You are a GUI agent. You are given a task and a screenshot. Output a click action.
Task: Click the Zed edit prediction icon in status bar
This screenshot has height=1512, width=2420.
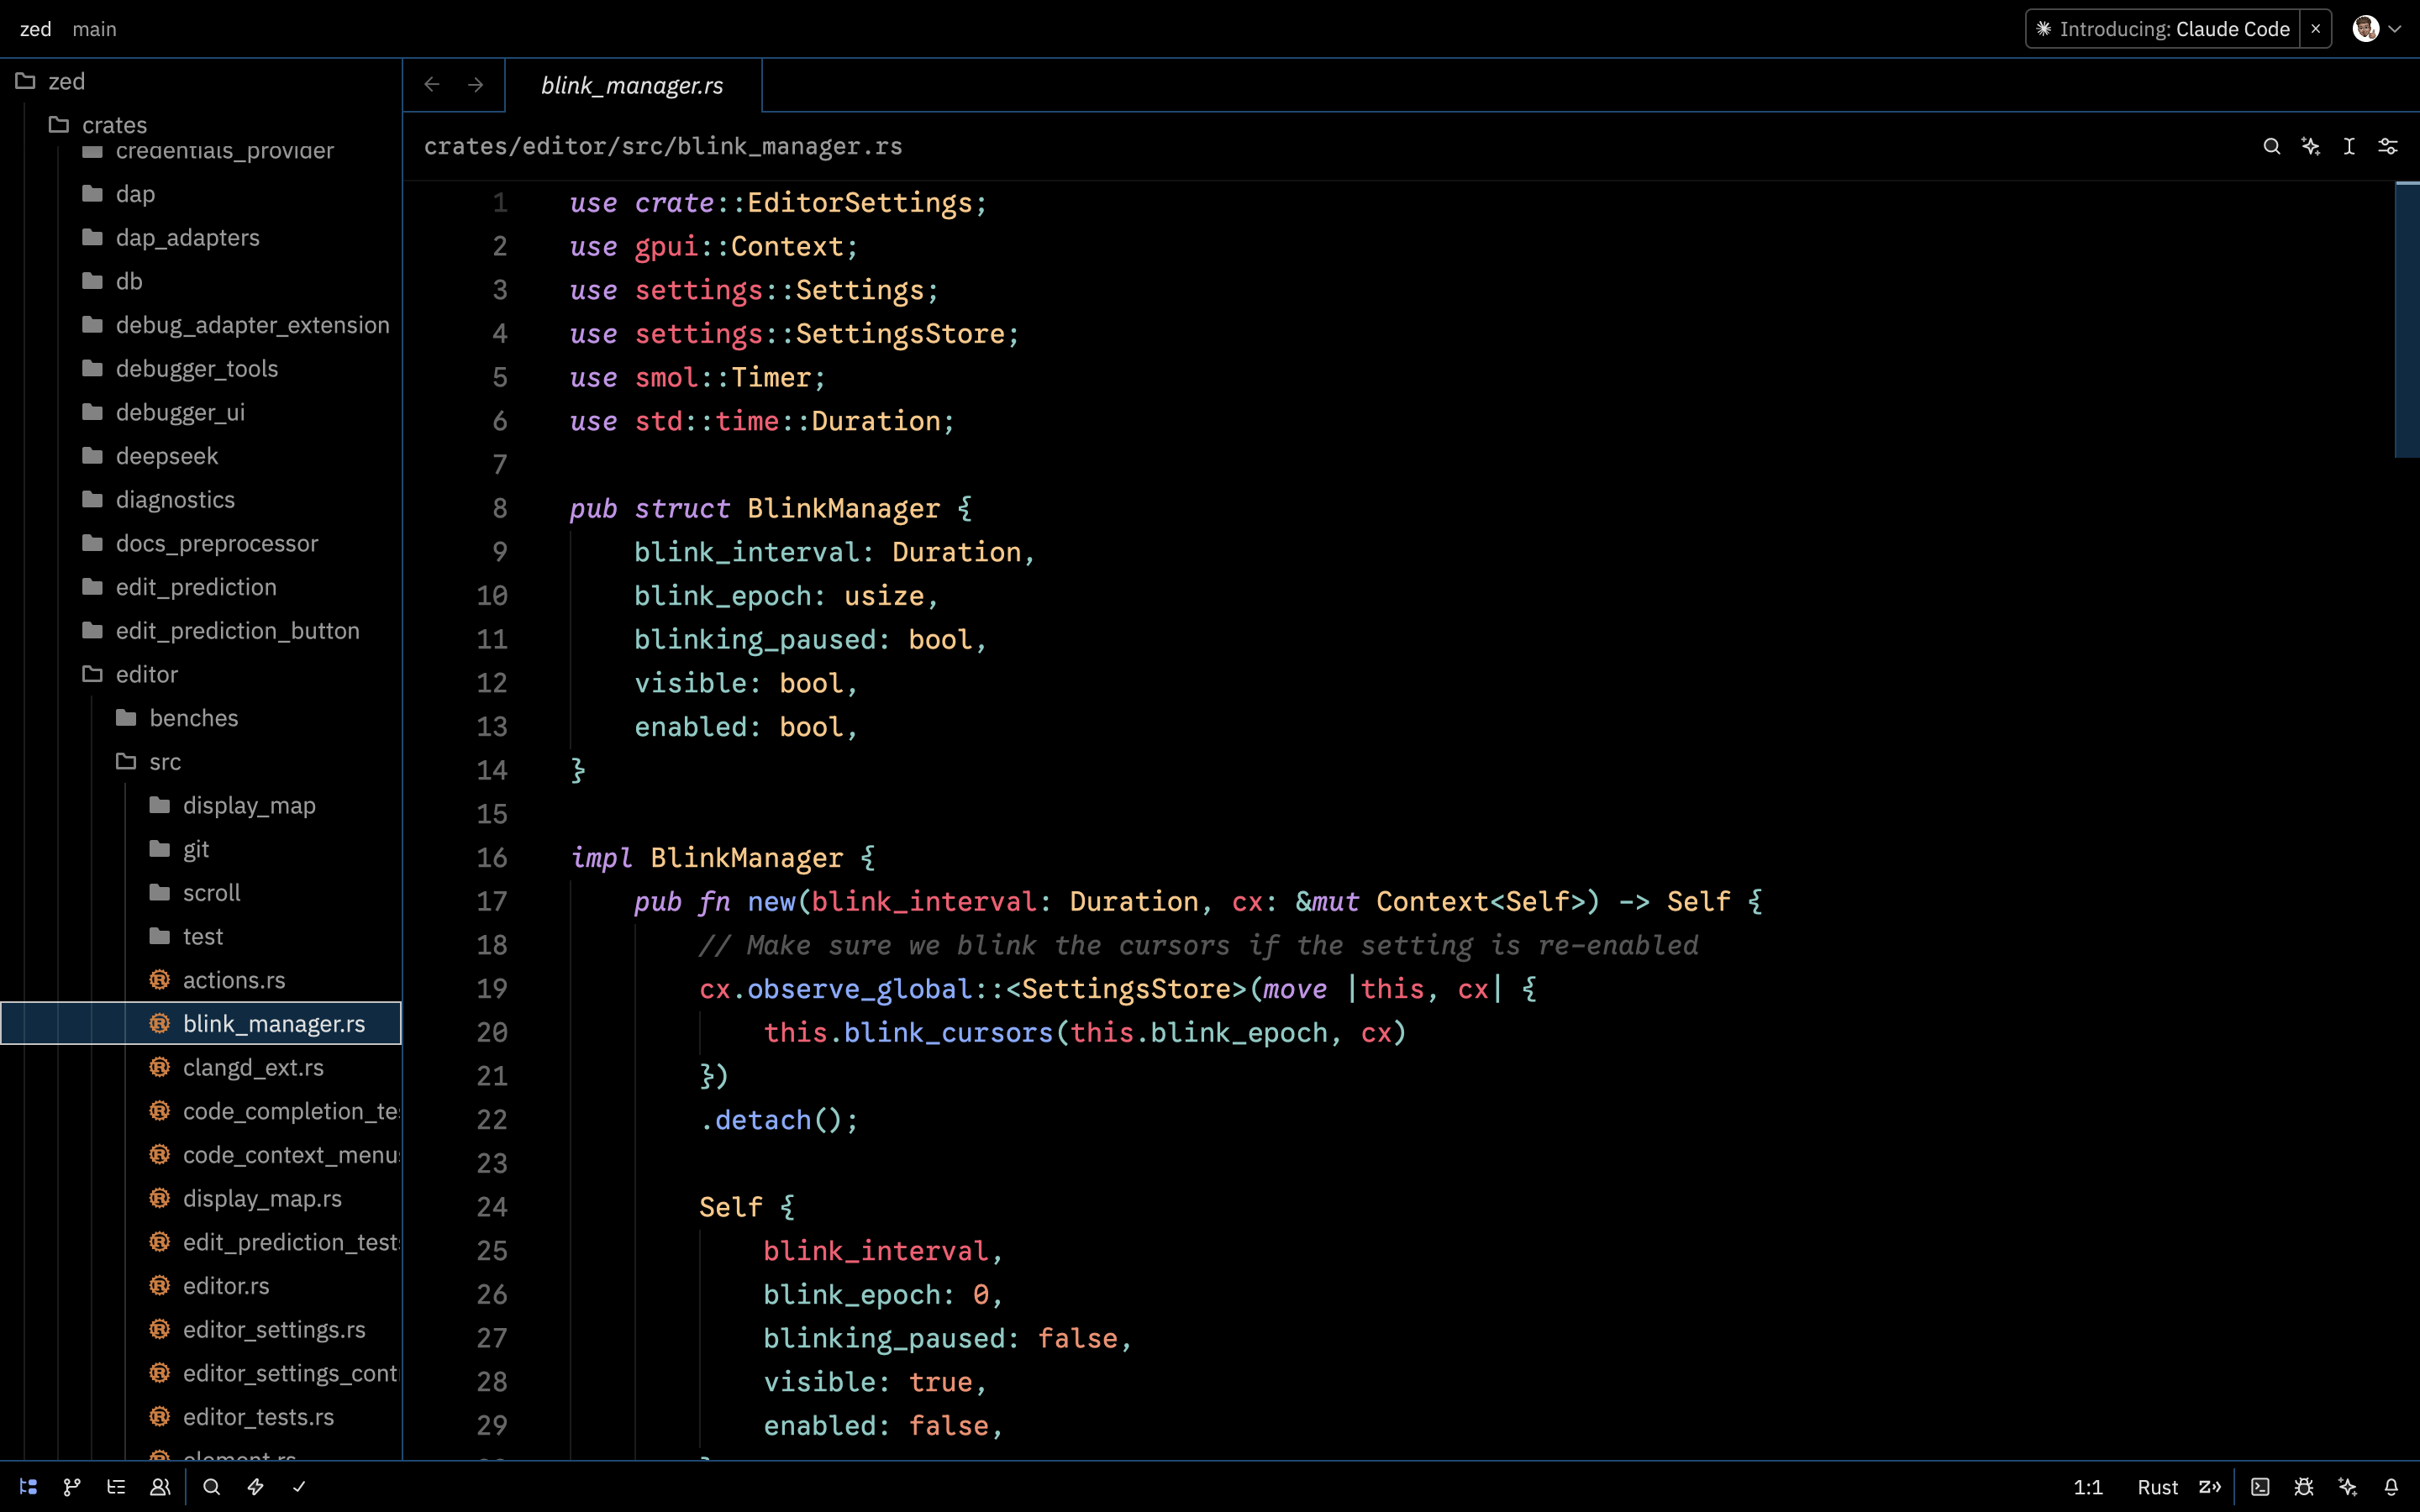click(2210, 1487)
